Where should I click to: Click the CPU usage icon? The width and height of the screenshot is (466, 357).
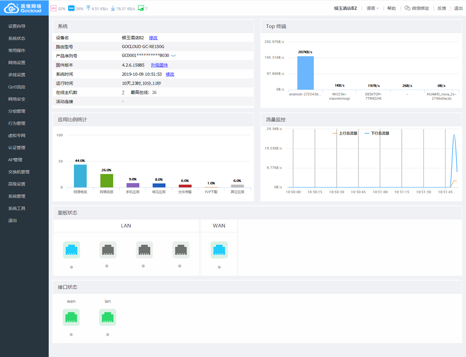tap(53, 8)
